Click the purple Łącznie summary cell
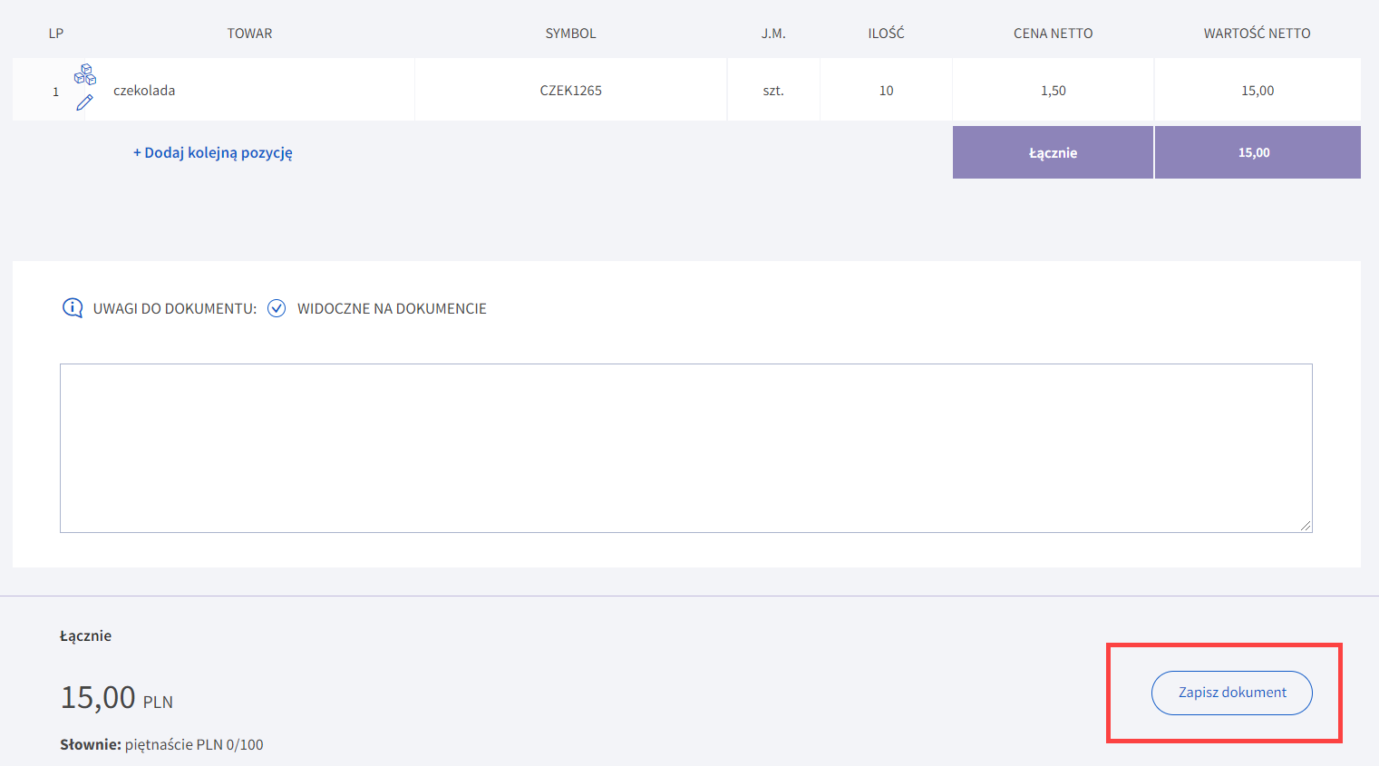 click(x=1053, y=152)
